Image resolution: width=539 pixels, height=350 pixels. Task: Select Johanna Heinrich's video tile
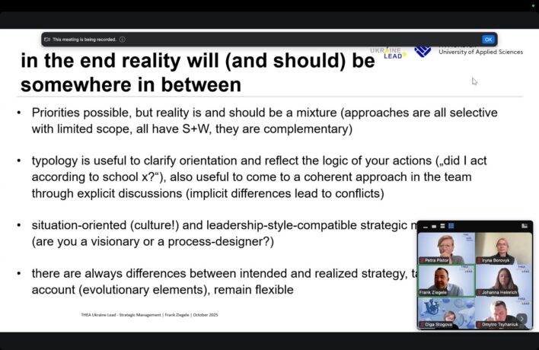(503, 280)
